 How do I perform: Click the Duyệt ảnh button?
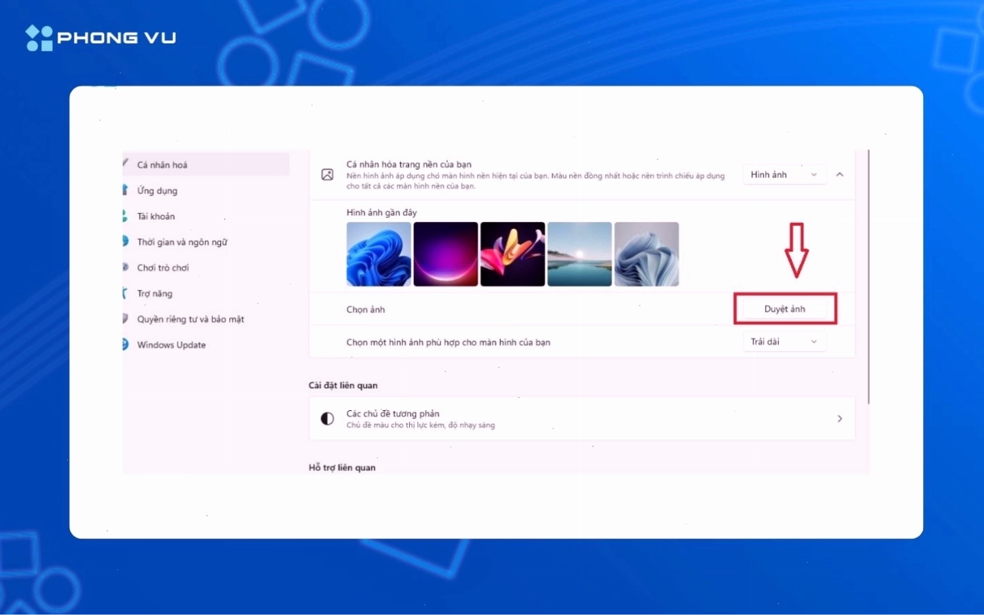coord(785,309)
